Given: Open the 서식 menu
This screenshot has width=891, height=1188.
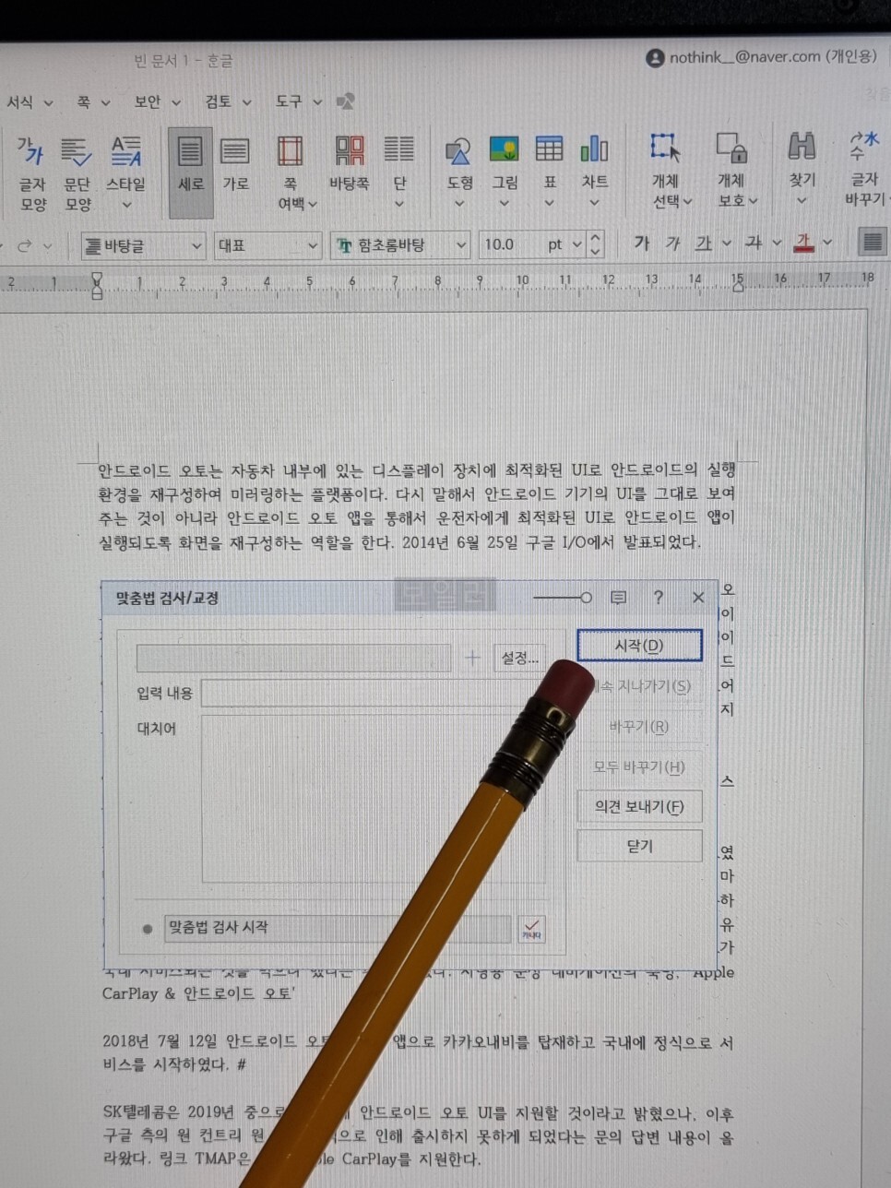Looking at the screenshot, I should pyautogui.click(x=29, y=101).
